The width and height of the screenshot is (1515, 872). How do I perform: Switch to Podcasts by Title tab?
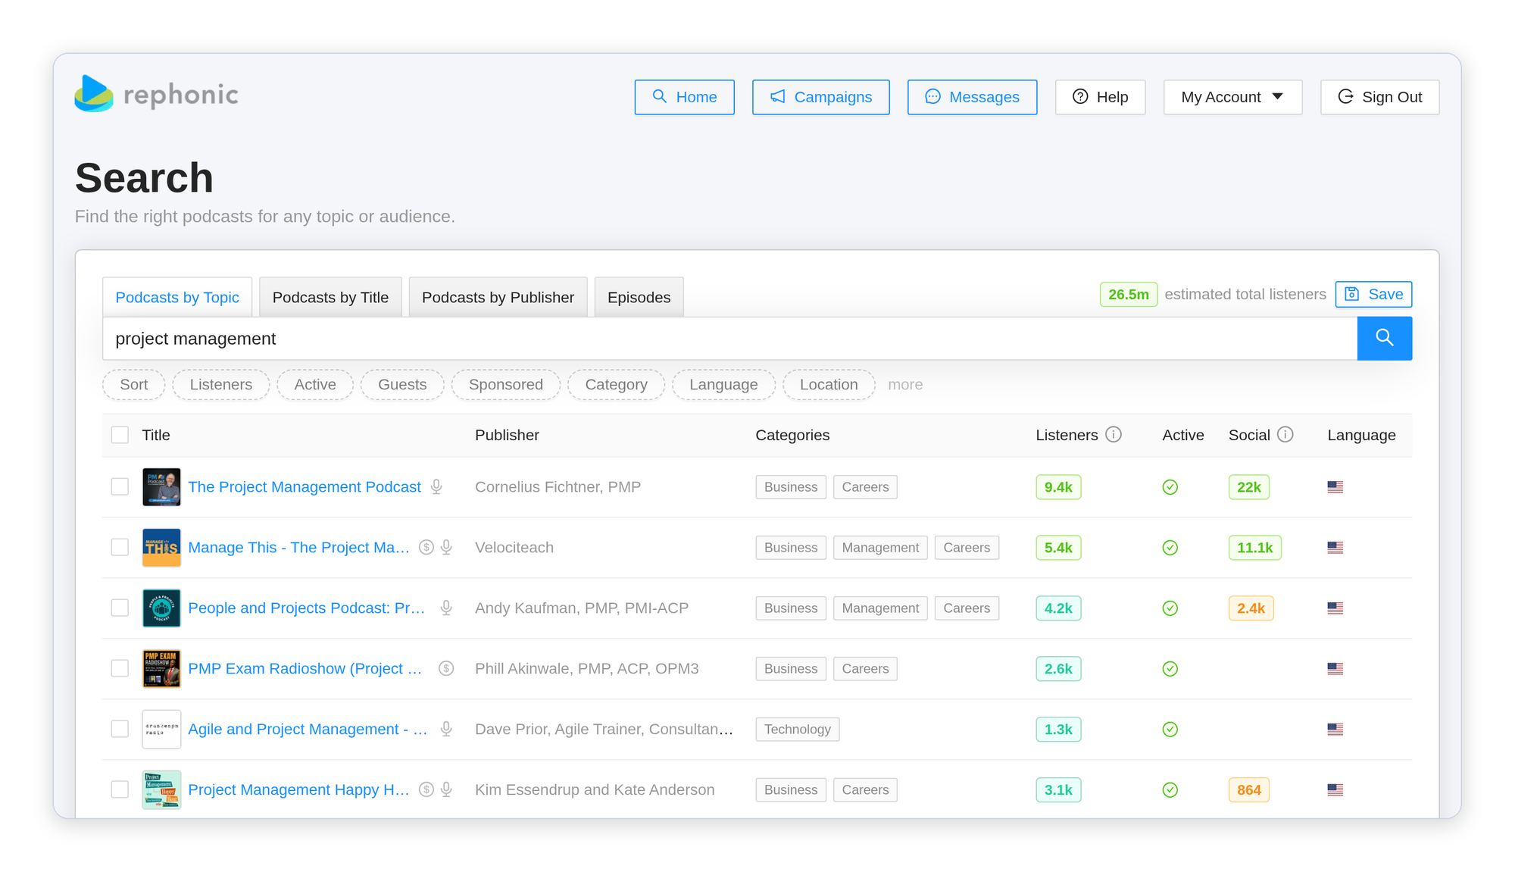[330, 297]
